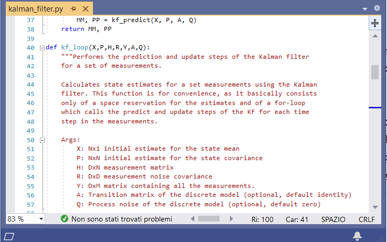Toggle the CRLF line ending setting
Viewport: 387px width, 242px height.
[367, 219]
